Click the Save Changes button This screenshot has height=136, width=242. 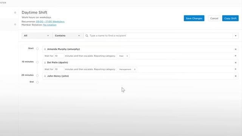click(x=194, y=19)
